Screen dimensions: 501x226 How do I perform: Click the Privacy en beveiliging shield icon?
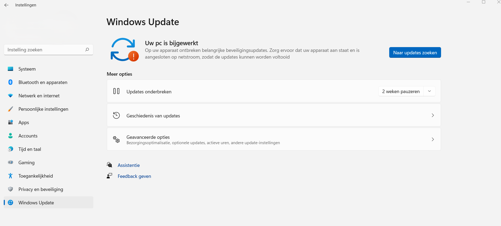pos(10,189)
